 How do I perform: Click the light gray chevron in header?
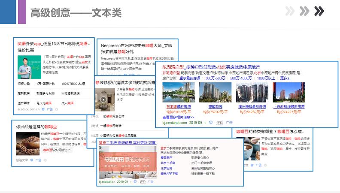coord(290,11)
